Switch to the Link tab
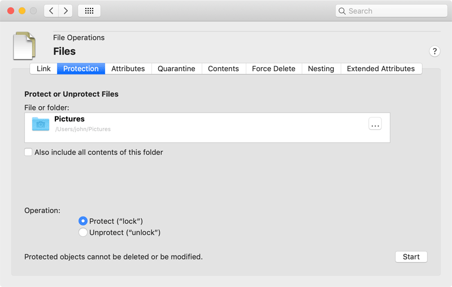This screenshot has width=452, height=287. [x=44, y=68]
